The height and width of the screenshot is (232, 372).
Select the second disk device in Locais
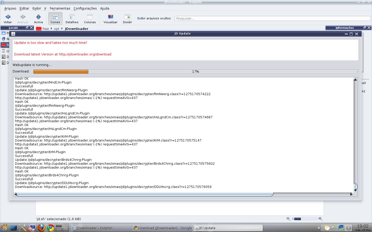coord(4,63)
